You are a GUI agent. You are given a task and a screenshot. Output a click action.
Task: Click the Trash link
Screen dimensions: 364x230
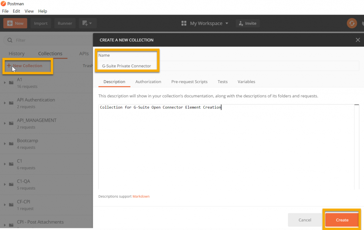tap(88, 66)
